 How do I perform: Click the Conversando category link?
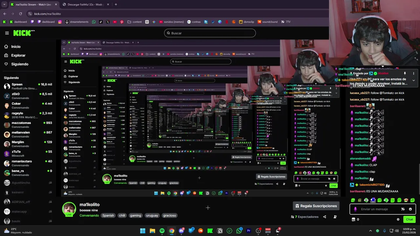[x=89, y=215]
